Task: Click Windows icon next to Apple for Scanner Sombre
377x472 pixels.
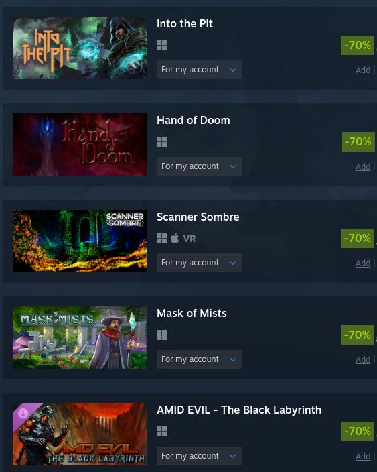Action: 162,239
